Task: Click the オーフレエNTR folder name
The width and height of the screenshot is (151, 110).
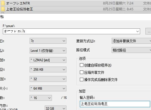Action: point(18,3)
